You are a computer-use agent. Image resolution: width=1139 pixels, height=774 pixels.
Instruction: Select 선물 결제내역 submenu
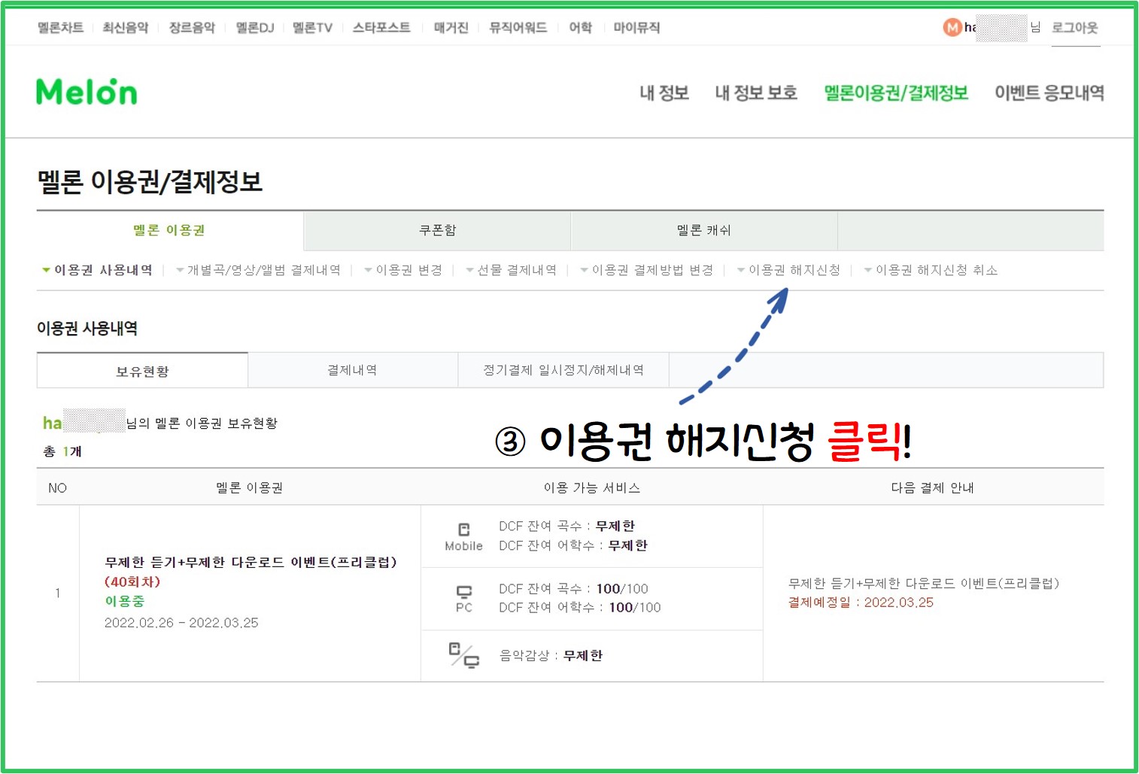tap(517, 270)
